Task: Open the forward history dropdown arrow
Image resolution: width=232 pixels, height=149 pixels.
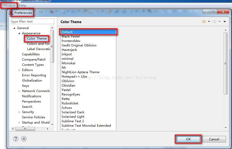Action: point(220,22)
